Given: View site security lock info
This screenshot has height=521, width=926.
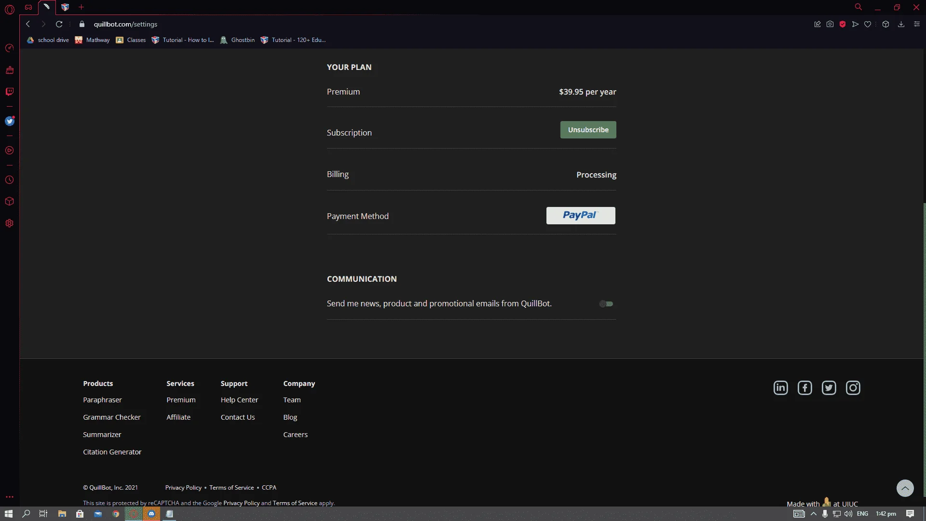Looking at the screenshot, I should tap(82, 24).
